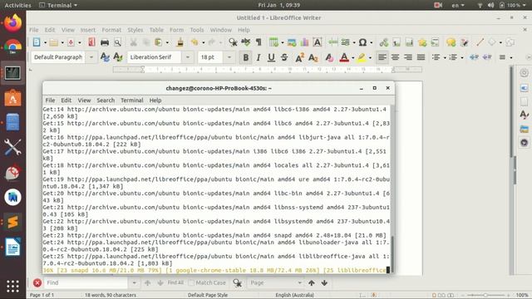Toggle Strikethrough formatting in Writer

point(284,57)
